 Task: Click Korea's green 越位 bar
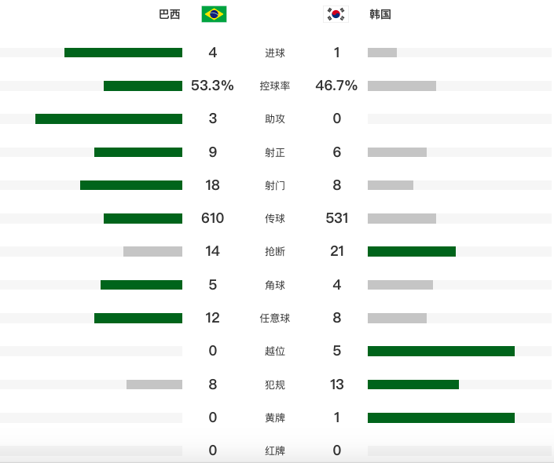[441, 351]
